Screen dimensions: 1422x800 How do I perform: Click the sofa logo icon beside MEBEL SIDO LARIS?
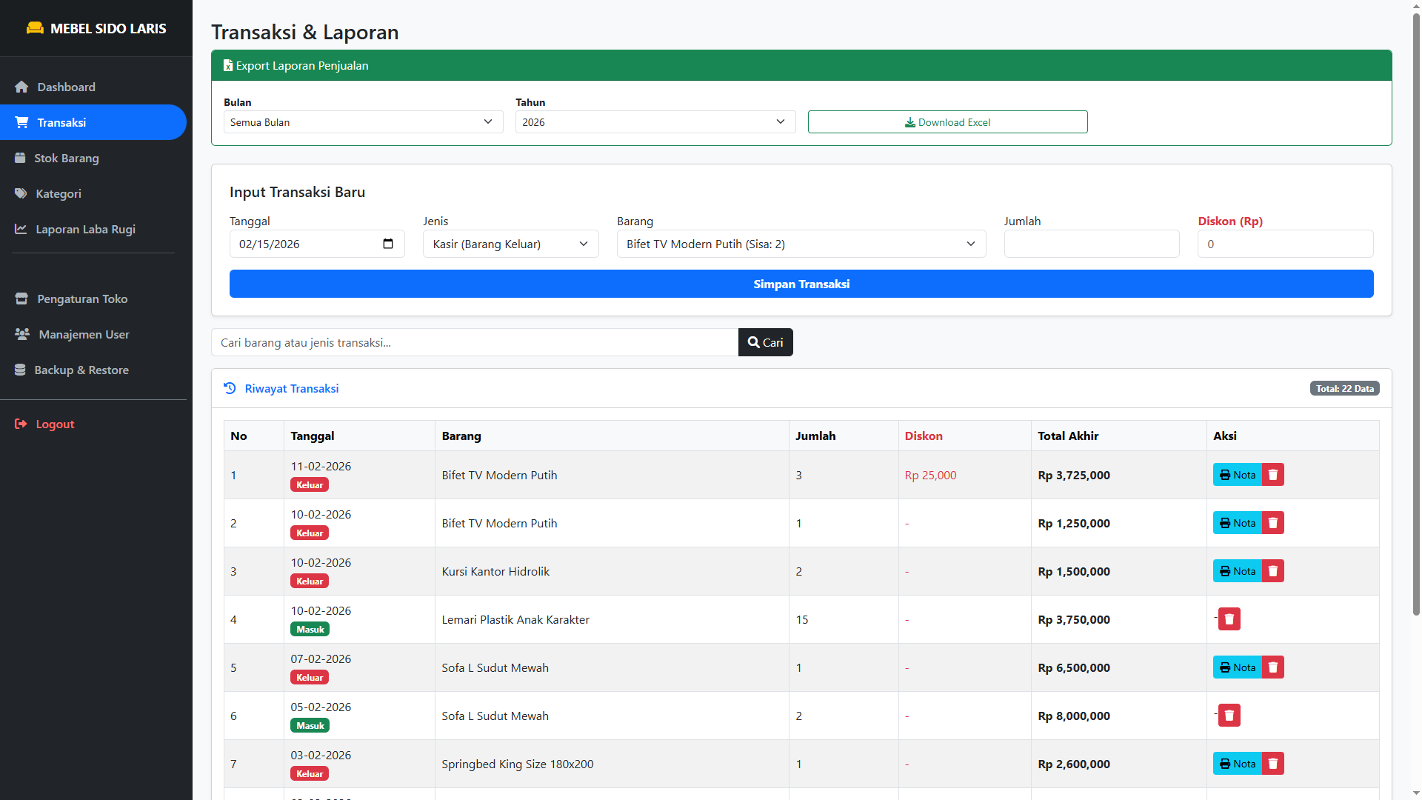click(35, 28)
